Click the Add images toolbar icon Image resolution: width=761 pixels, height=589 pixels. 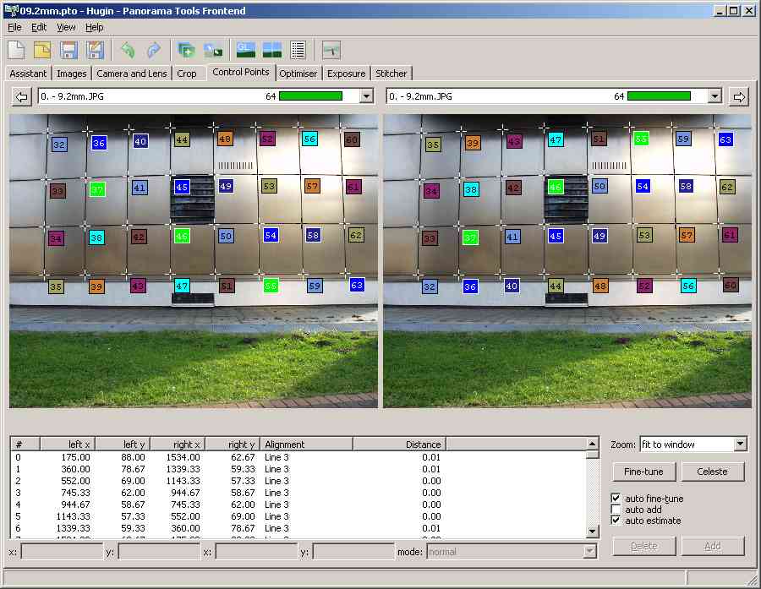click(x=187, y=50)
